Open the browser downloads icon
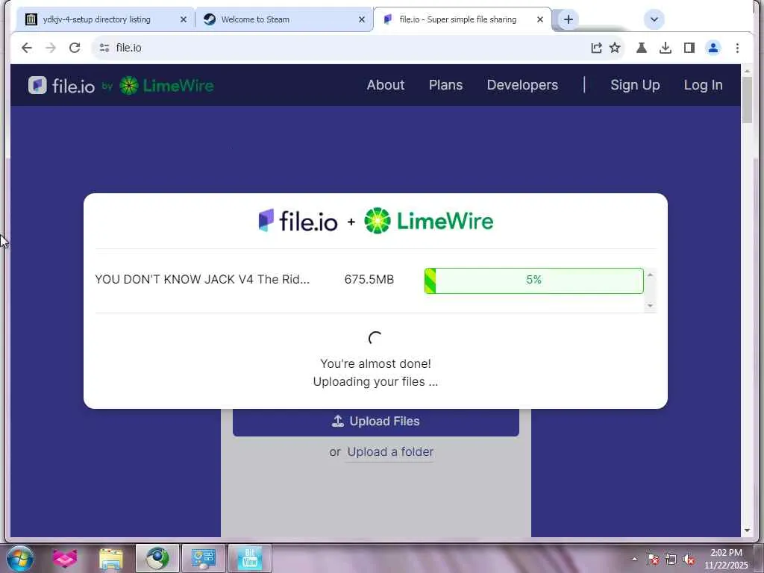Screen dimensions: 764x573 pos(665,48)
